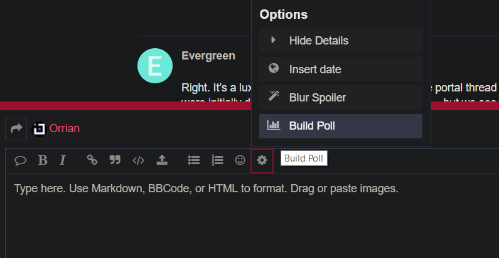
Task: Open Evergreen's username on the post
Action: 208,56
